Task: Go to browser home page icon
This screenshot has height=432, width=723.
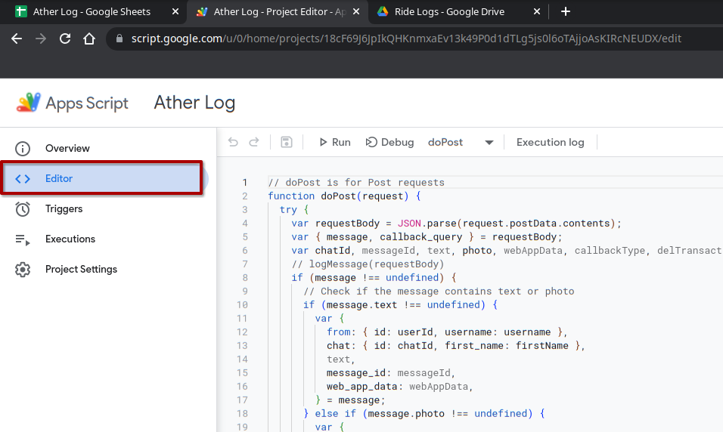Action: click(89, 39)
